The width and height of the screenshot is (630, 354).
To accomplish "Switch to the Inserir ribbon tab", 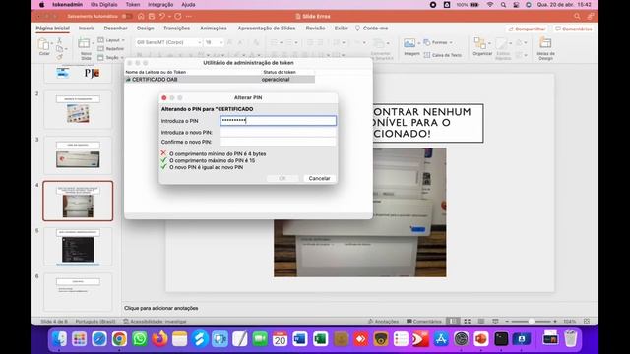I will (87, 29).
